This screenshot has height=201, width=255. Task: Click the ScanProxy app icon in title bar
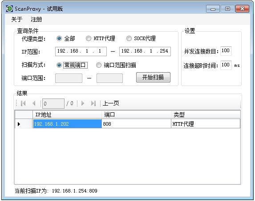(9, 8)
